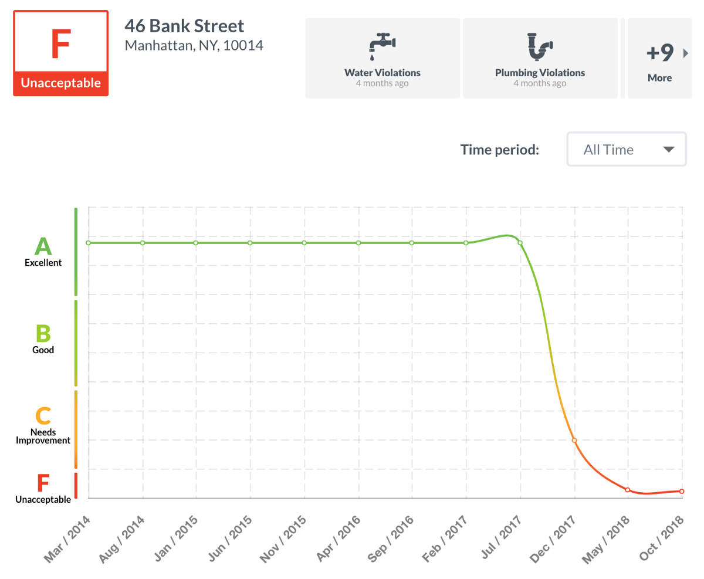Click the water faucet icon

pos(383,46)
